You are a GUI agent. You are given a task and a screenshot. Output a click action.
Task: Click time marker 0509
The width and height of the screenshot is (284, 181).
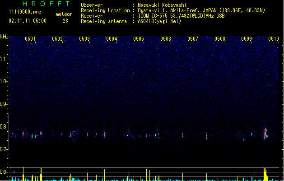pyautogui.click(x=247, y=39)
